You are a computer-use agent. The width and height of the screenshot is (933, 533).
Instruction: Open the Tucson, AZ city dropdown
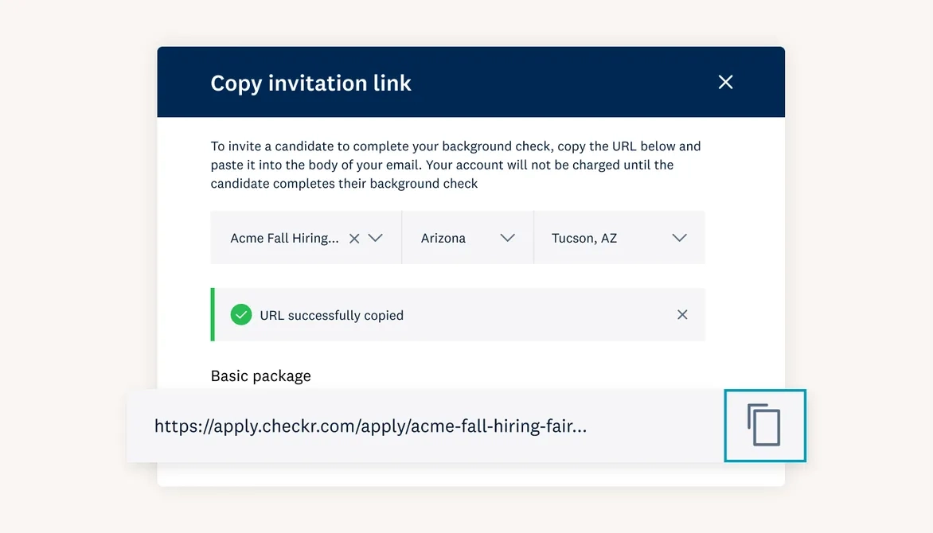coord(619,237)
